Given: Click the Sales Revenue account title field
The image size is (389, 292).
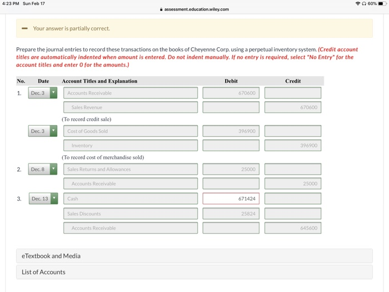Looking at the screenshot, I should click(131, 107).
